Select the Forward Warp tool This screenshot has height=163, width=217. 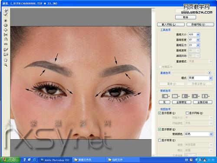coord(6,10)
